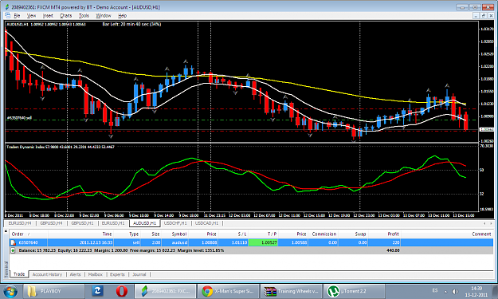Click the current price marker on scale
The width and height of the screenshot is (498, 299).
(487, 129)
